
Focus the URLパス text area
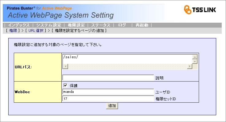click(x=128, y=59)
